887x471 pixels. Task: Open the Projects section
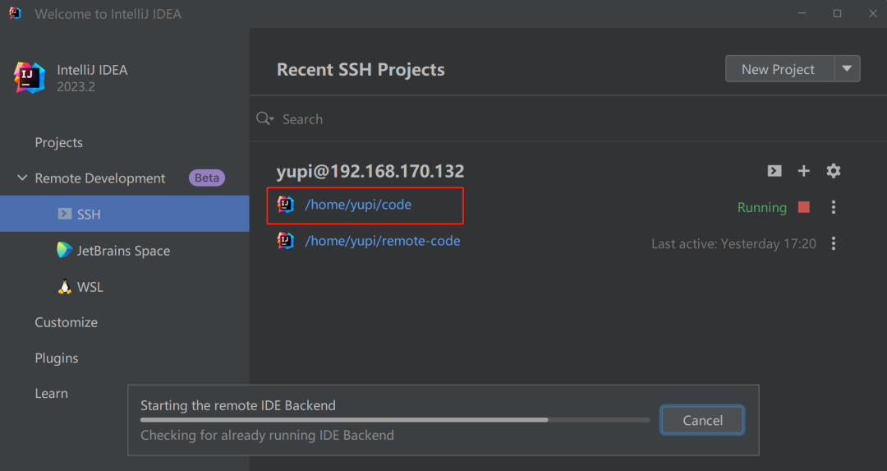[x=59, y=142]
